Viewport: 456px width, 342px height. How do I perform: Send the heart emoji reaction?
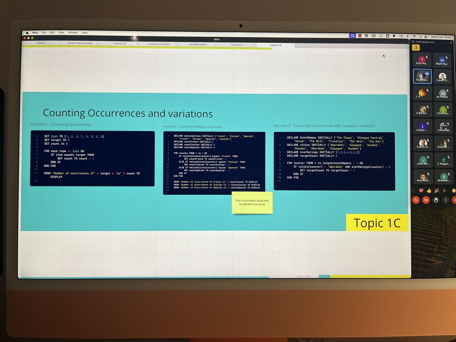point(421,190)
